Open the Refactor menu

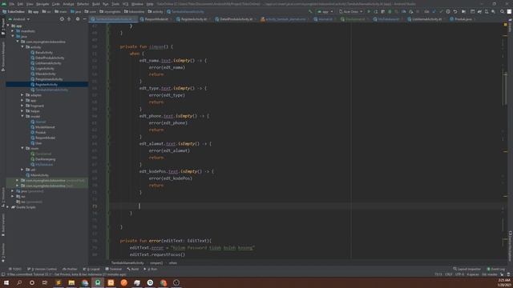click(x=83, y=4)
